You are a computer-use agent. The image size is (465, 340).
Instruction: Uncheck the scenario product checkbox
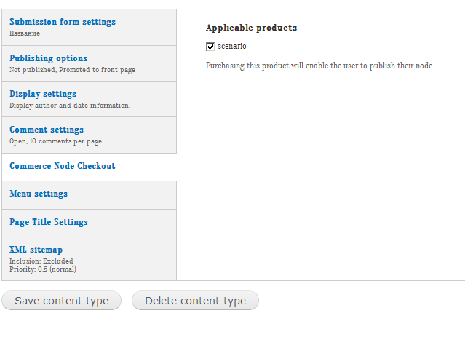click(210, 47)
